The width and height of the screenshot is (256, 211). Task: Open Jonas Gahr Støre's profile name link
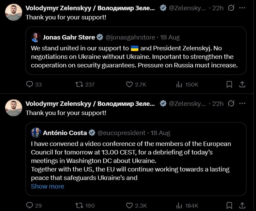(69, 37)
